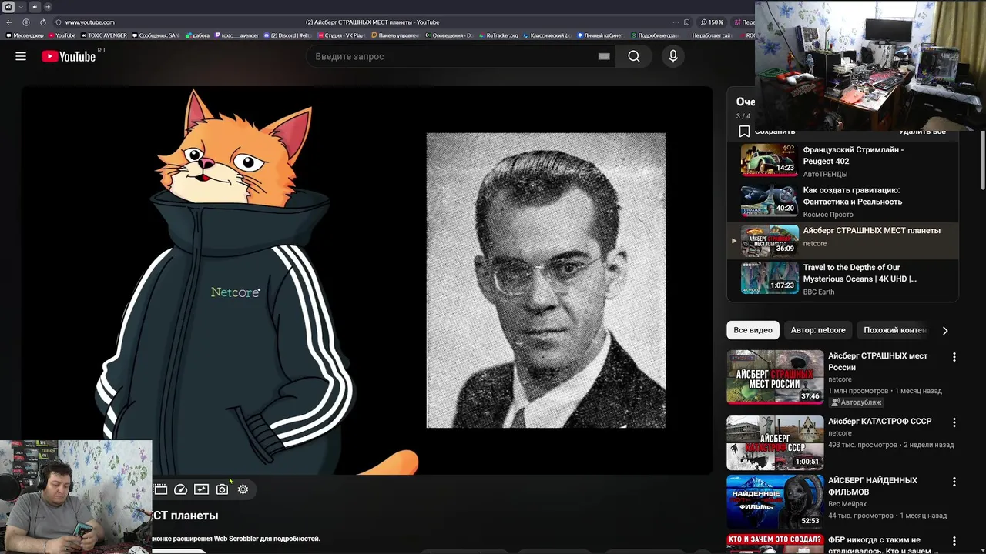986x554 pixels.
Task: Select the 'Похожий контент' filter chip
Action: pos(894,330)
